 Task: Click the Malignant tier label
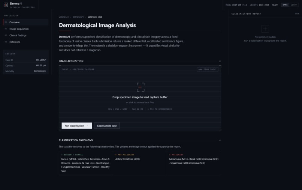[x=176, y=155]
